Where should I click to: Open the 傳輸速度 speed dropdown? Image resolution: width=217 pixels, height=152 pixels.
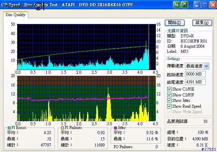point(206,66)
